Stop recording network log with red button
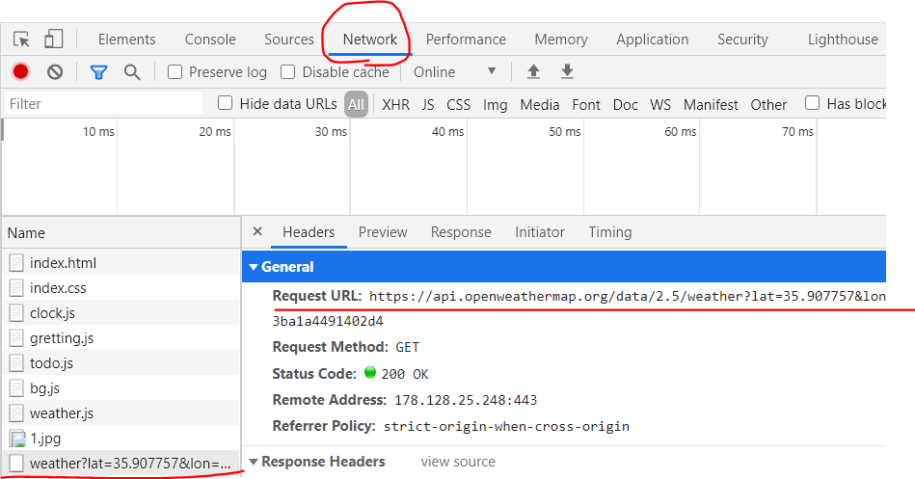This screenshot has height=479, width=915. tap(20, 71)
